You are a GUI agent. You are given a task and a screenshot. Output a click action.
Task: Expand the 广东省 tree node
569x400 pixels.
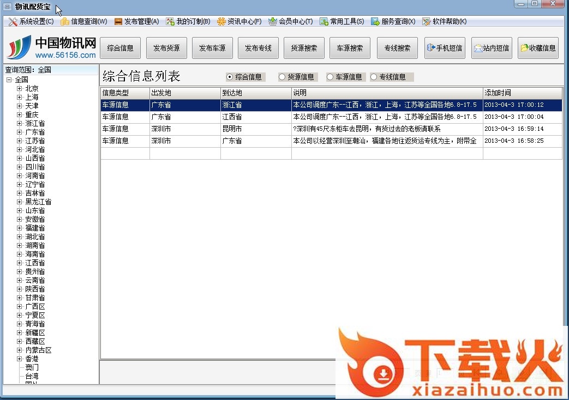(20, 132)
